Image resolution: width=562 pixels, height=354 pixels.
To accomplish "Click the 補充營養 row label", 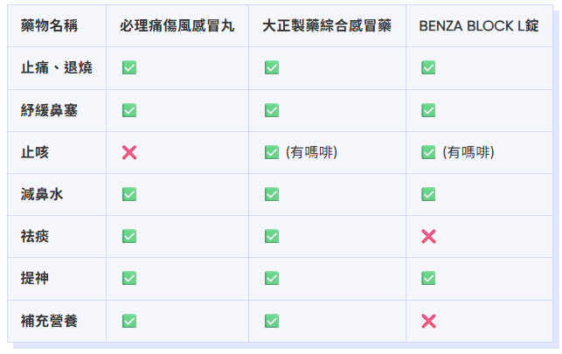I will [x=49, y=321].
